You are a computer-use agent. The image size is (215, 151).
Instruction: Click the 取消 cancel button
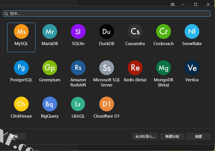(x=14, y=136)
